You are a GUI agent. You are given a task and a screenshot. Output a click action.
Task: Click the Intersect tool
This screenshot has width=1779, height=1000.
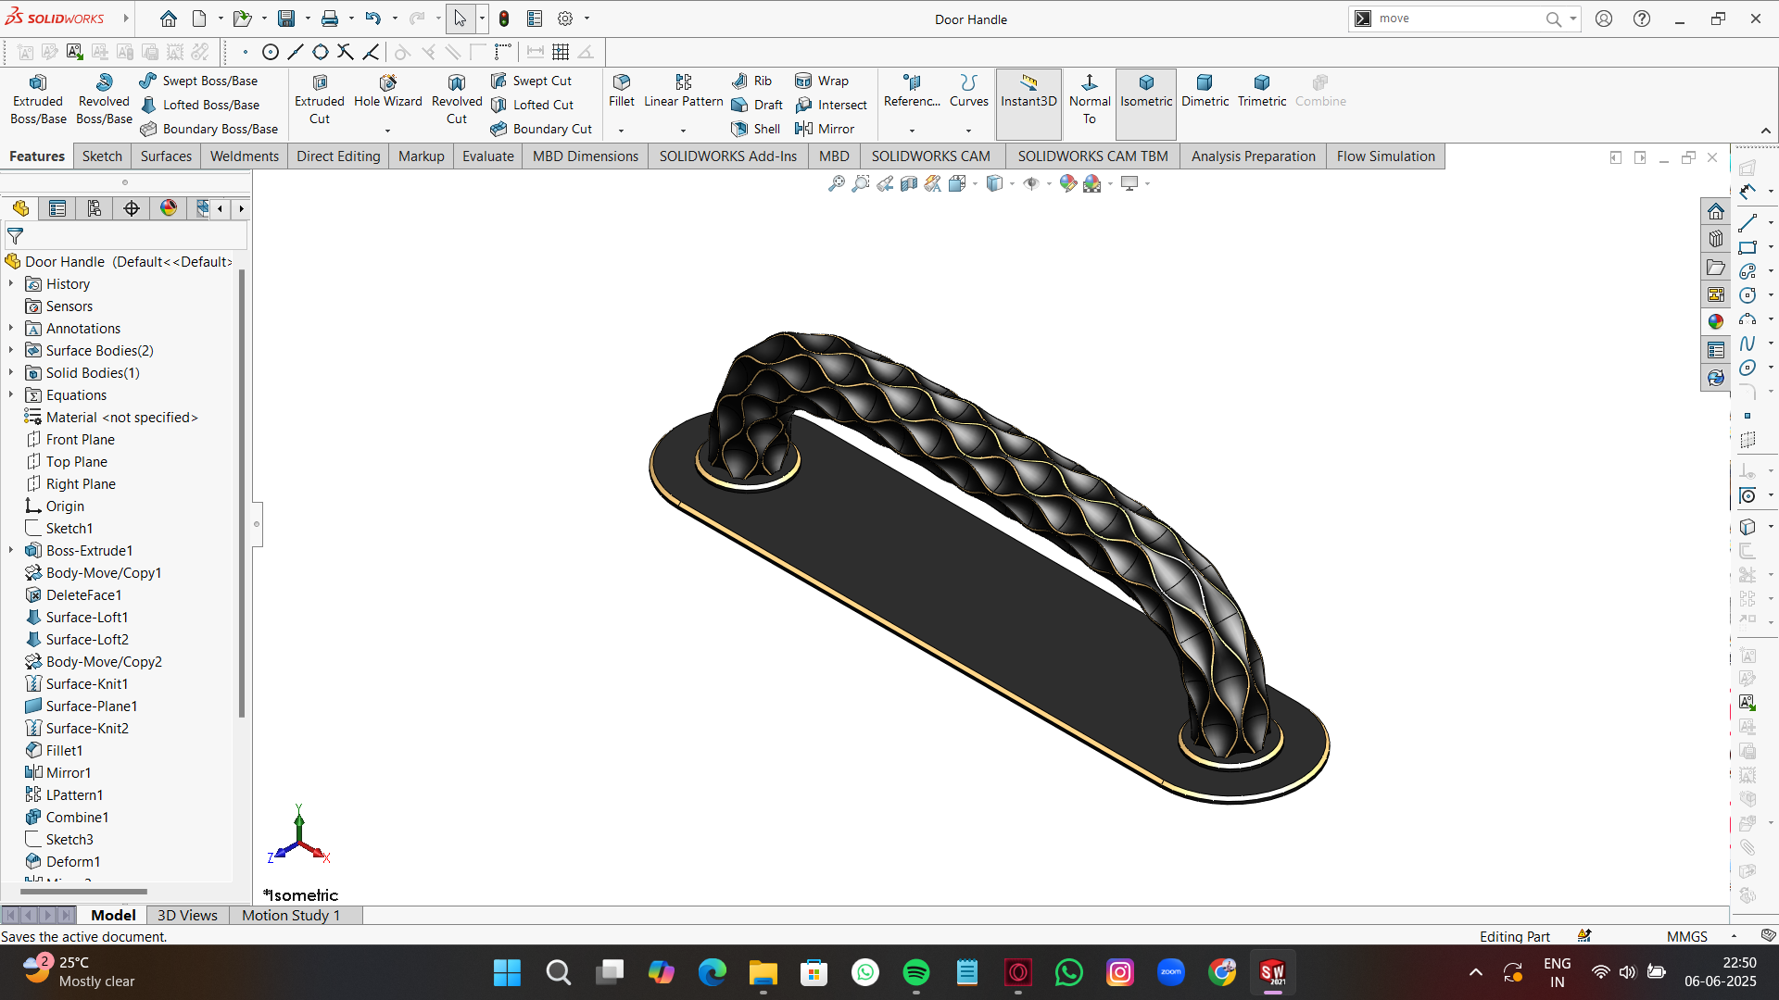tap(831, 105)
